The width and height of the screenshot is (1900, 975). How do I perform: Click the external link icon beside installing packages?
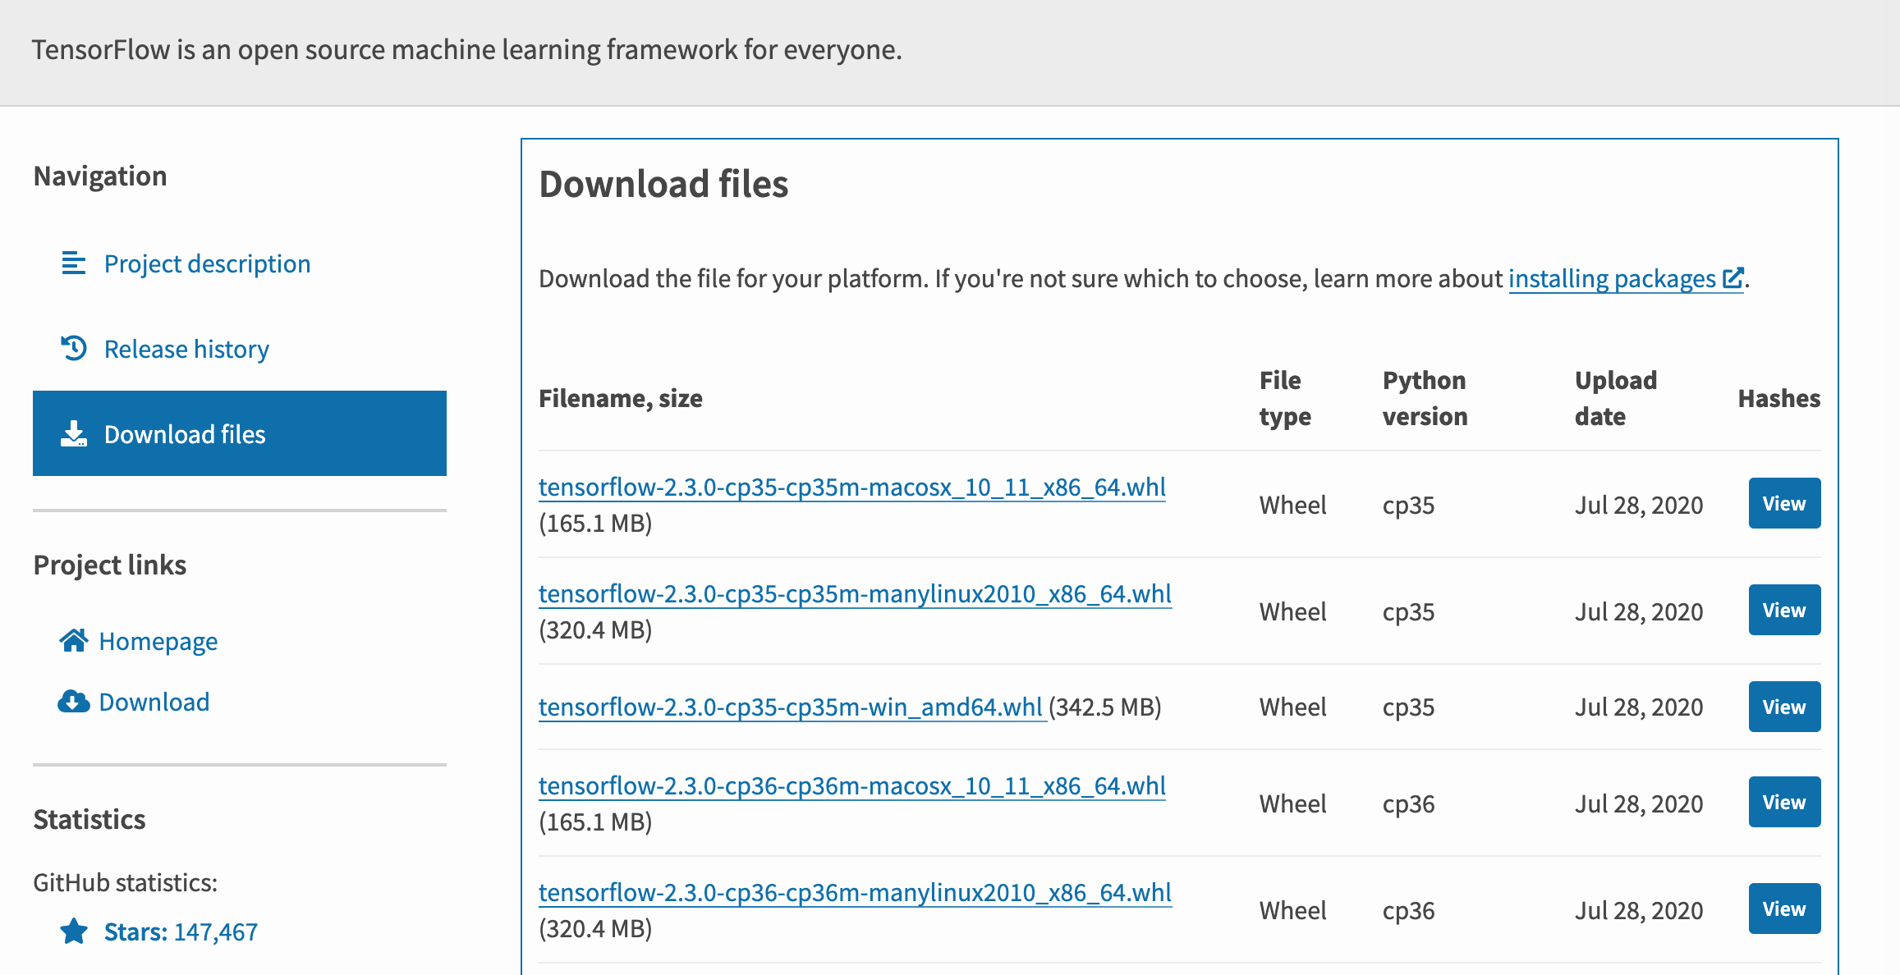pos(1732,278)
